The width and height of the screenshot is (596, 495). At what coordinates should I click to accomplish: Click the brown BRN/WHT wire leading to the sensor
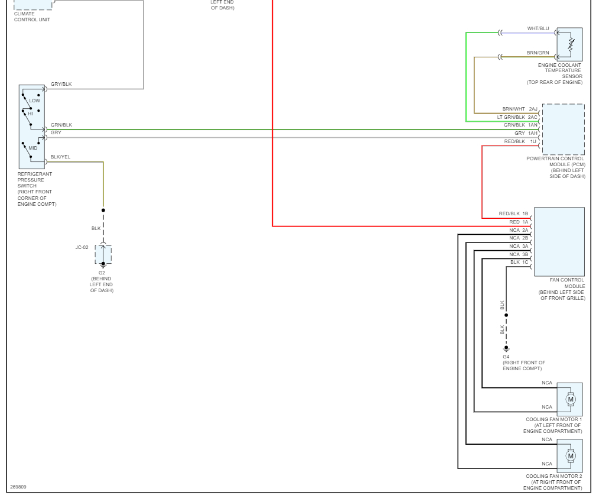[x=474, y=85]
